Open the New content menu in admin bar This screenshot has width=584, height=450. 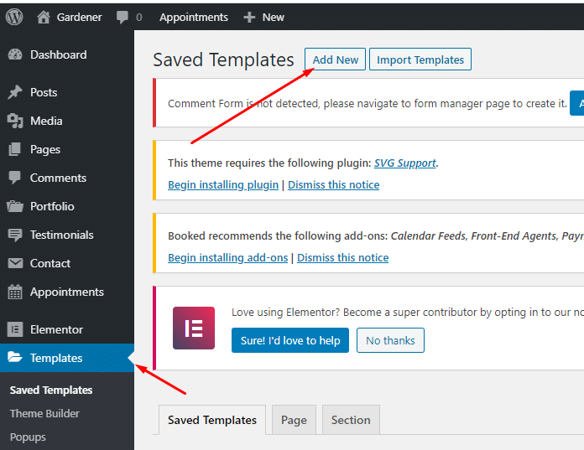pyautogui.click(x=263, y=17)
